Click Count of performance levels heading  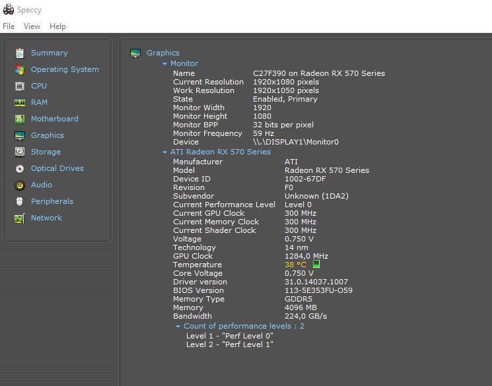[x=244, y=326]
